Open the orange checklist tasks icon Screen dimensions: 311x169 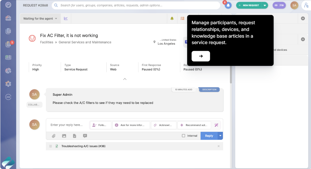[182, 18]
